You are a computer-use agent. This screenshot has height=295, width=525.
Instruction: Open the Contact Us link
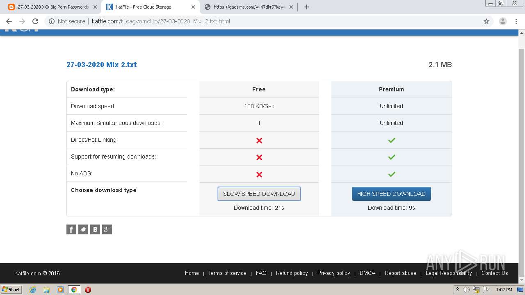pos(495,273)
